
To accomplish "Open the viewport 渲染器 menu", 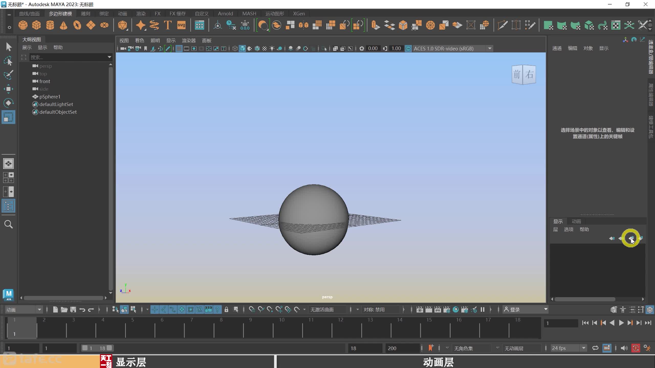I will point(189,41).
